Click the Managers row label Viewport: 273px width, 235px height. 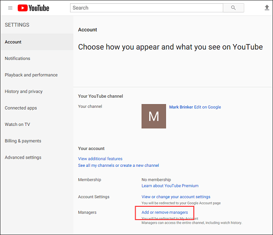pos(87,212)
